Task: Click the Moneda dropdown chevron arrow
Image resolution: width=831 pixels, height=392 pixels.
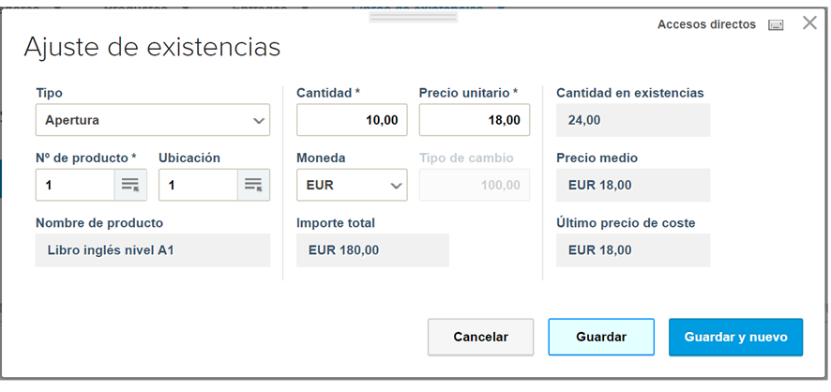Action: point(396,186)
